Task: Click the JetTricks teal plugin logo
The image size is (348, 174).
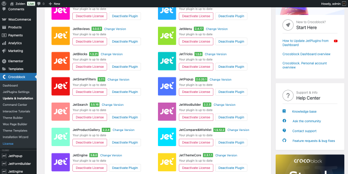Action: click(167, 61)
